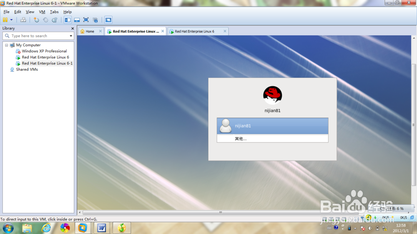
Task: Click the USB device tray icon
Action: pos(349,228)
